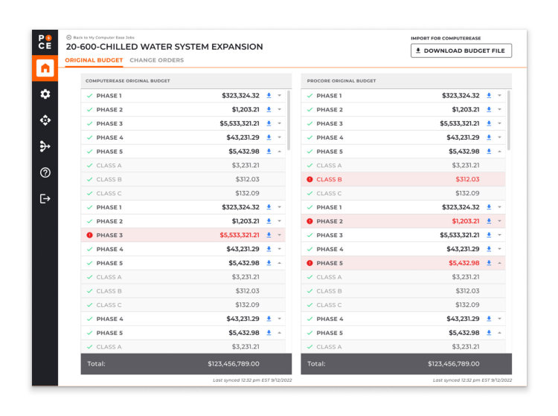Open the settings gear in the sidebar
This screenshot has height=416, width=558.
click(45, 94)
